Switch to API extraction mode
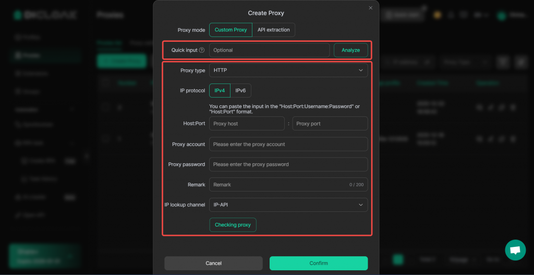The height and width of the screenshot is (275, 534). [x=274, y=30]
